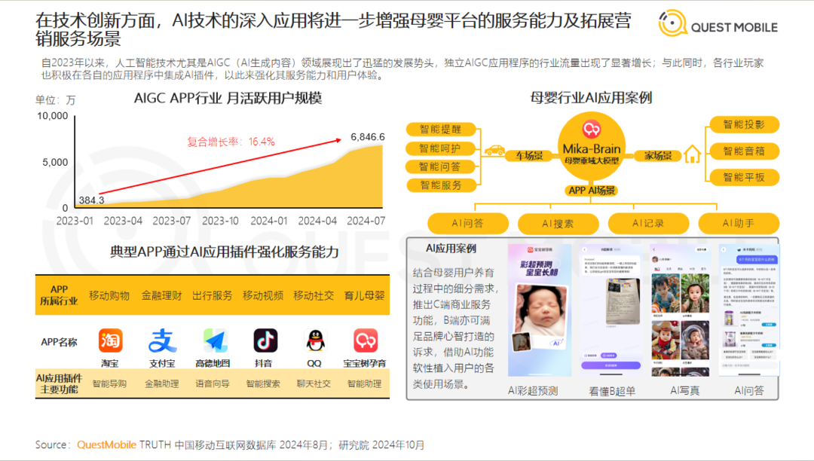The height and width of the screenshot is (461, 814).
Task: Click the 金融助理 table cell
Action: (x=161, y=383)
